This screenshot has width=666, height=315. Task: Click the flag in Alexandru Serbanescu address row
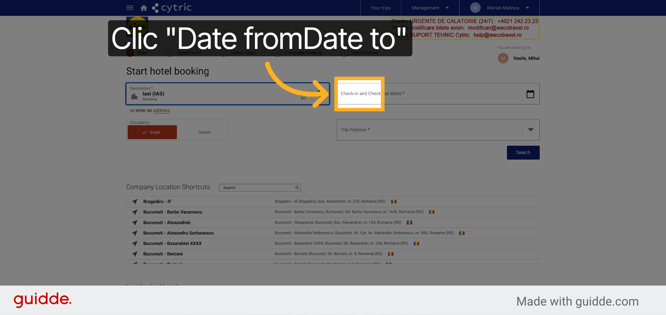[462, 233]
